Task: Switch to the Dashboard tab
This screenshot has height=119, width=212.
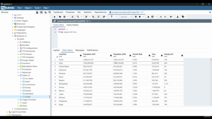Action: [x=58, y=12]
